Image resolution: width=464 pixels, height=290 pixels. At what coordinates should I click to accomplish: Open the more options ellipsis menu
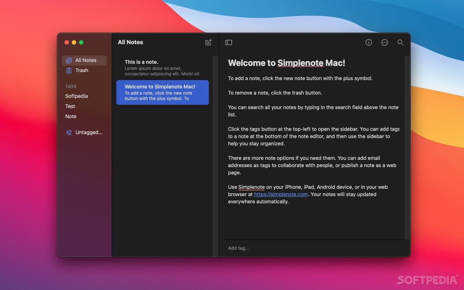[x=385, y=42]
